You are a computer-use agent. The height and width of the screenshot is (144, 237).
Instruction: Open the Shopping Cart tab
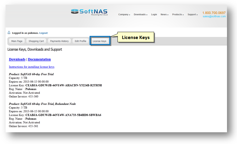[36, 41]
